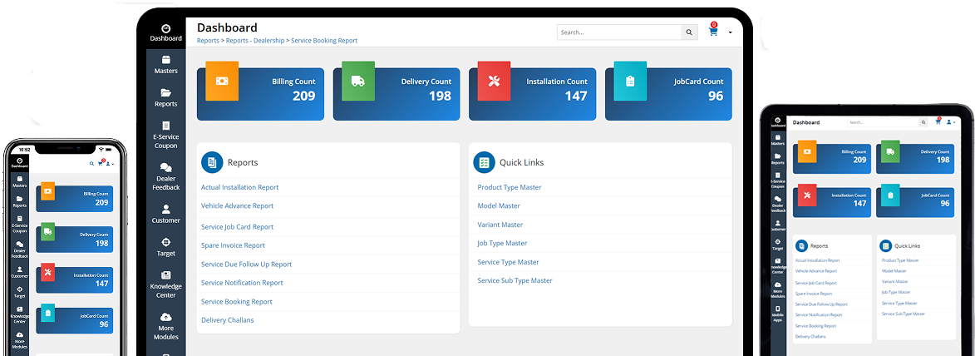This screenshot has width=975, height=356.
Task: Select Reports in the center screen sidebar
Action: click(x=165, y=97)
